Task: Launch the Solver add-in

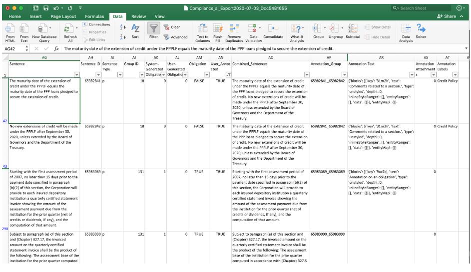Action: point(421,31)
